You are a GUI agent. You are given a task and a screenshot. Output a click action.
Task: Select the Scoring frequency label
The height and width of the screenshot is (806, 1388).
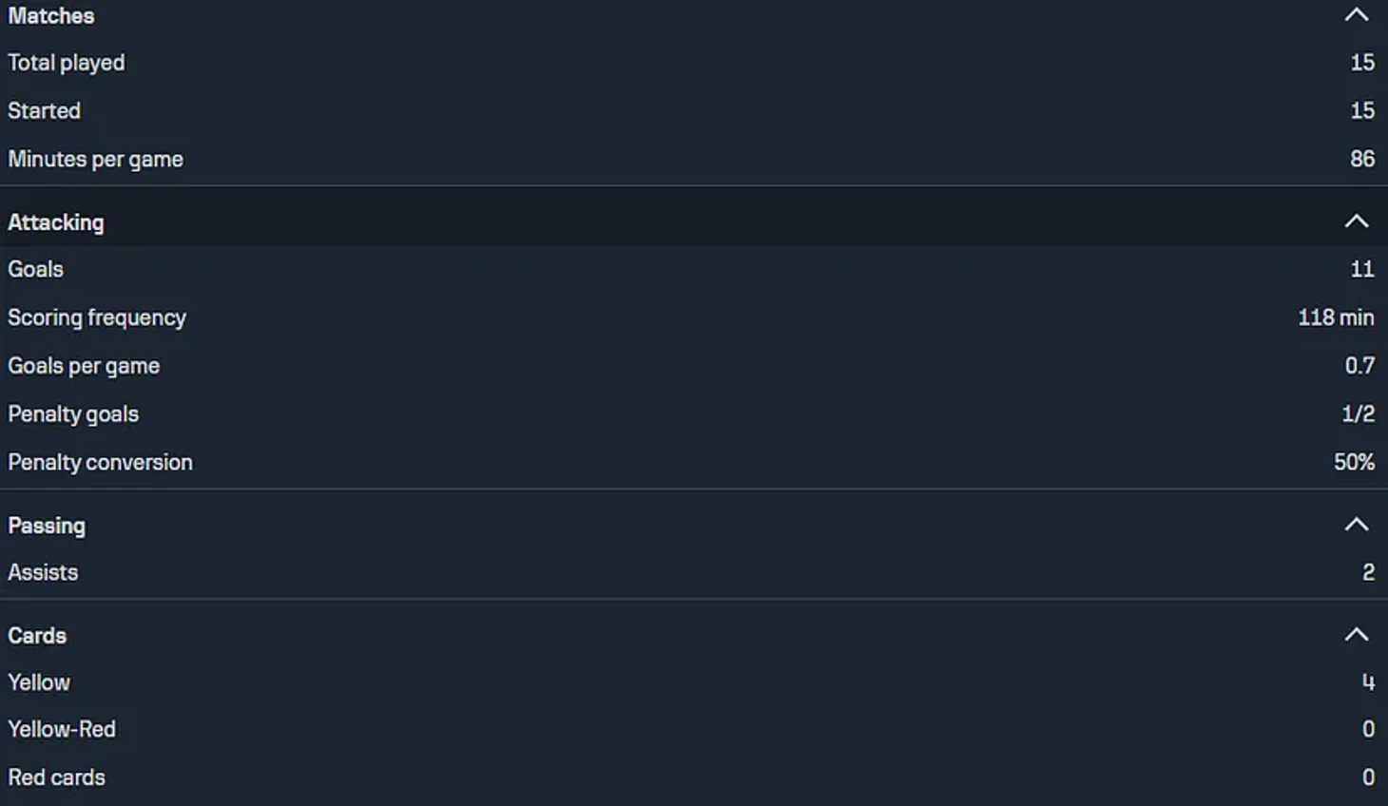point(97,318)
